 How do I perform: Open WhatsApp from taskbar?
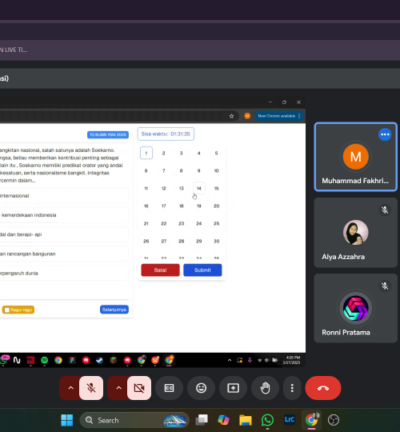click(267, 420)
